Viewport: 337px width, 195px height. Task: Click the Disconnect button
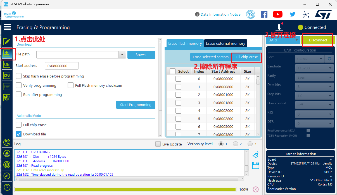(x=318, y=40)
